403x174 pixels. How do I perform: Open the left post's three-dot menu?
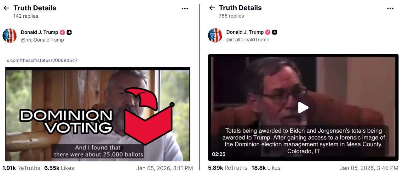click(185, 9)
